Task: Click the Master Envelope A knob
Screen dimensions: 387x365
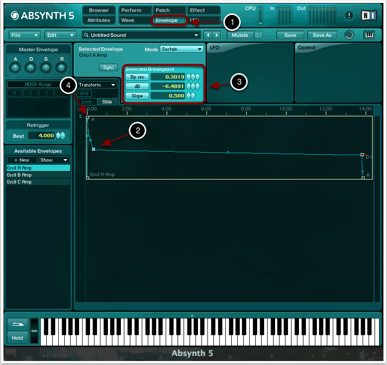Action: 15,68
